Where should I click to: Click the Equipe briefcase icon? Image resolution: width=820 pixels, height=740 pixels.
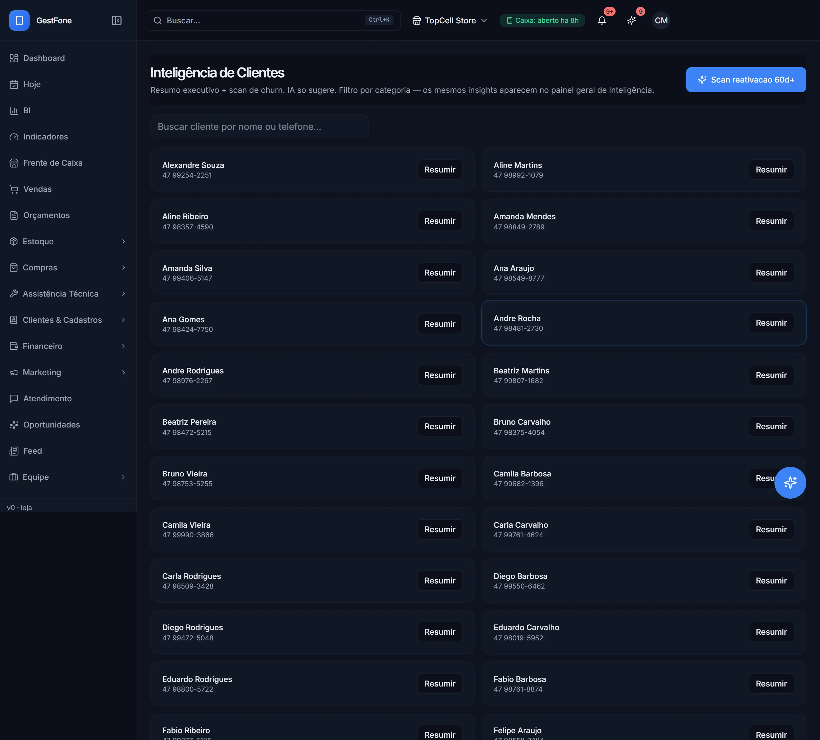pyautogui.click(x=14, y=477)
